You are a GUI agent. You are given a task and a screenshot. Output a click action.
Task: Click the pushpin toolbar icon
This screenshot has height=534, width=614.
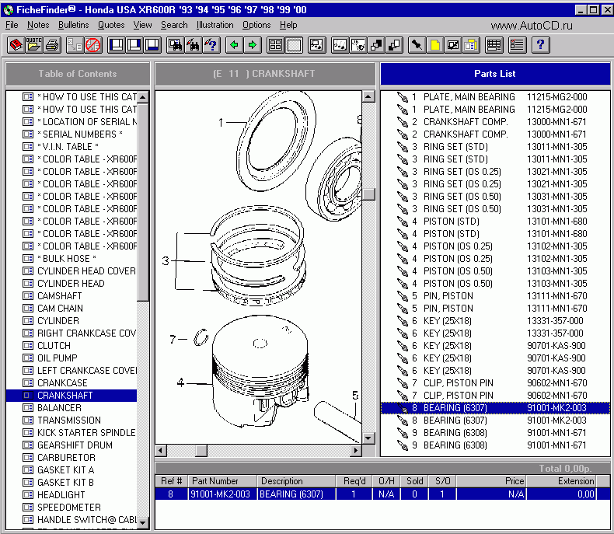[x=417, y=45]
